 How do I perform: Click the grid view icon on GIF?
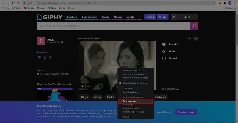coord(82,86)
